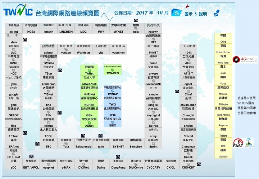Click the United Kingdom 英國 country cell
Viewport: 259px width, 179px height.
pos(223,49)
